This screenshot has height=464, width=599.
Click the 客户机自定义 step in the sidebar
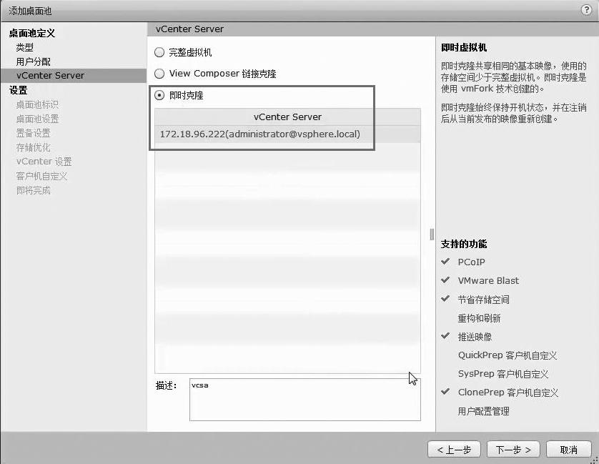[x=41, y=176]
